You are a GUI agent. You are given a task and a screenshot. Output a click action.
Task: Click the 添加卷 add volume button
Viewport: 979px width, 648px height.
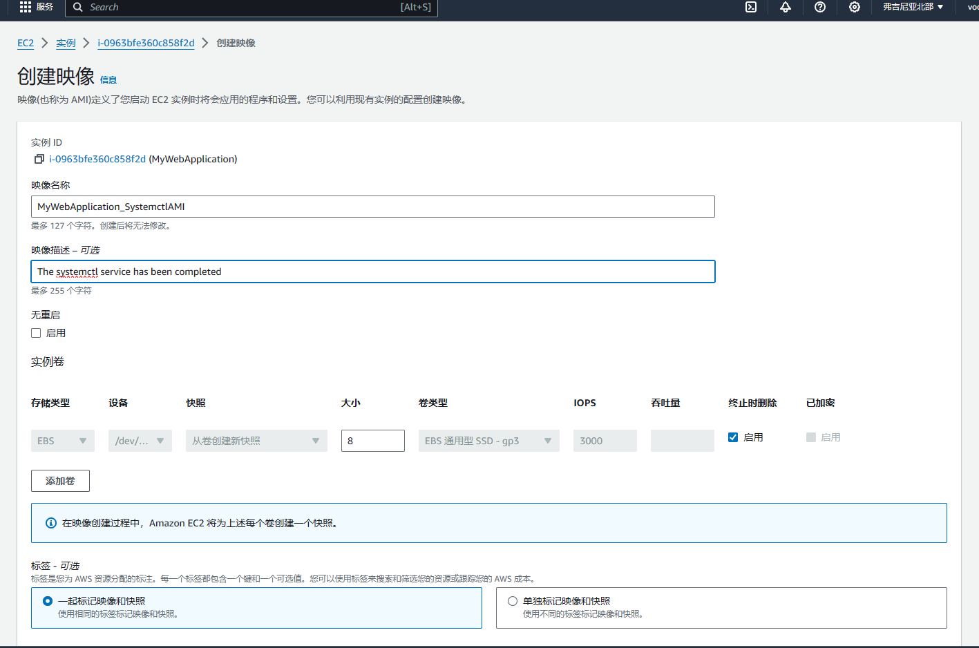coord(60,481)
